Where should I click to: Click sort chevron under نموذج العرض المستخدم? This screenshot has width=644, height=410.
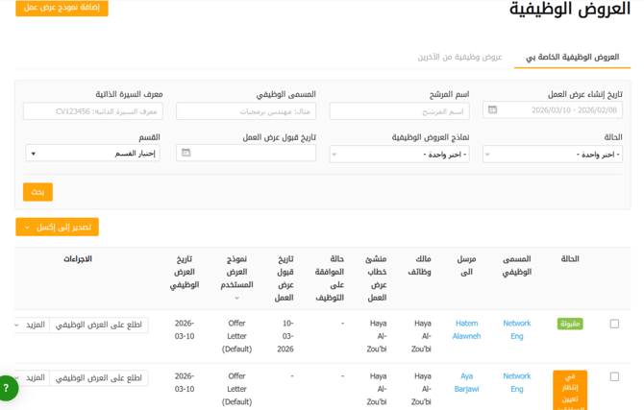(x=236, y=298)
